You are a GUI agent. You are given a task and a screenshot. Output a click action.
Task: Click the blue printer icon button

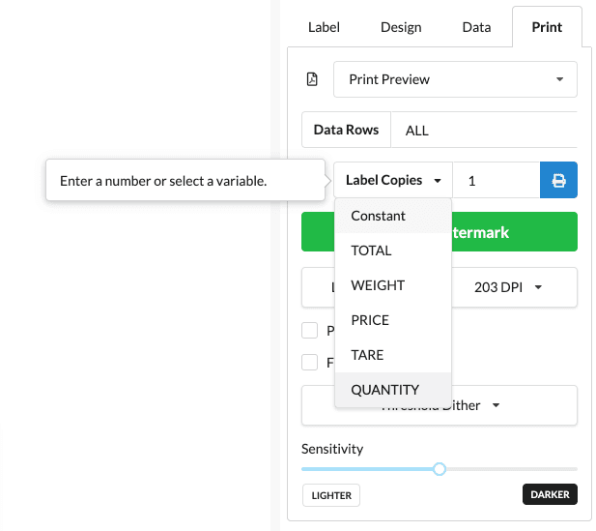558,180
